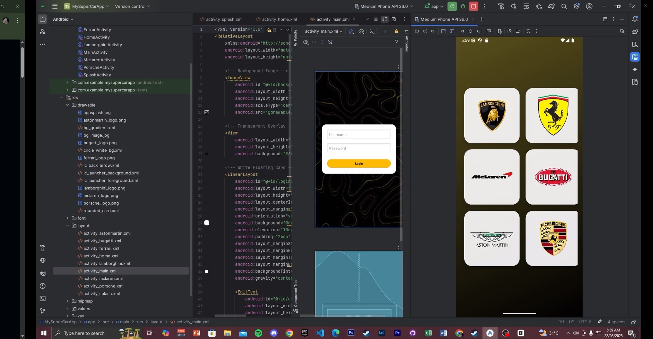This screenshot has width=653, height=339.
Task: Tap the Aston Martin logo card in the emulator
Action: tap(492, 239)
